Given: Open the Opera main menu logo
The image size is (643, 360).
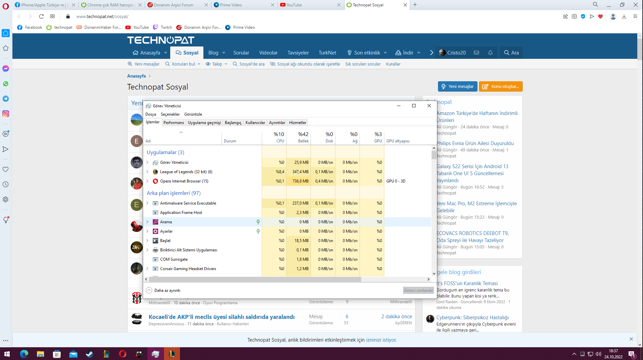Looking at the screenshot, I should pos(6,6).
